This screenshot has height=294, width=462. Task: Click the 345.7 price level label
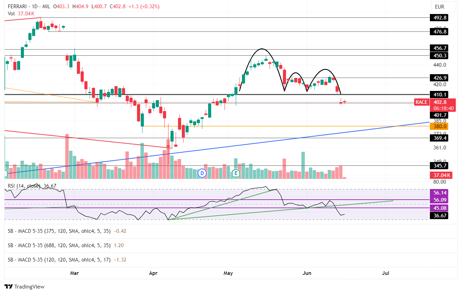438,166
